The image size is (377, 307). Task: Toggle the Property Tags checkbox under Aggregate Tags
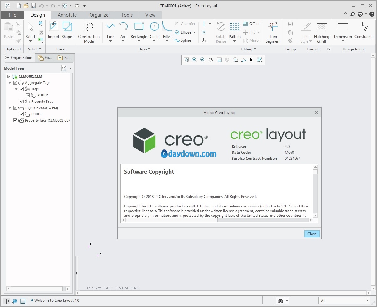point(22,101)
